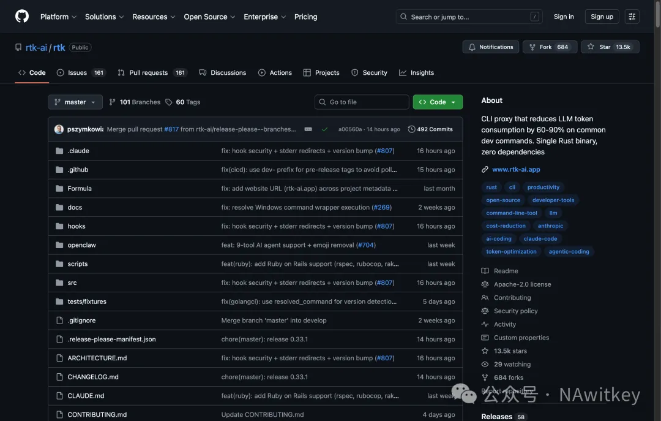Click the Go to file search field
The height and width of the screenshot is (421, 661).
(362, 102)
